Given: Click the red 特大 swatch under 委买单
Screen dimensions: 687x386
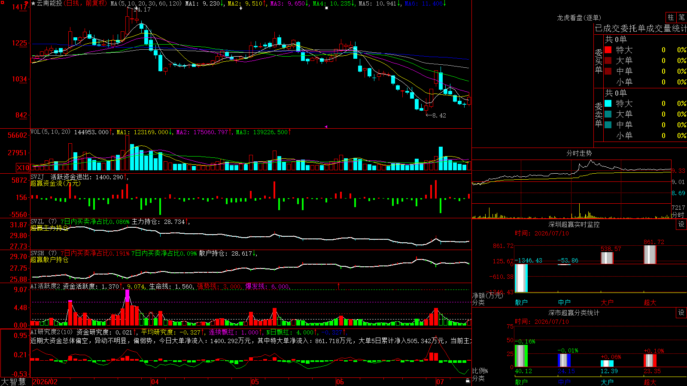Looking at the screenshot, I should click(x=608, y=50).
